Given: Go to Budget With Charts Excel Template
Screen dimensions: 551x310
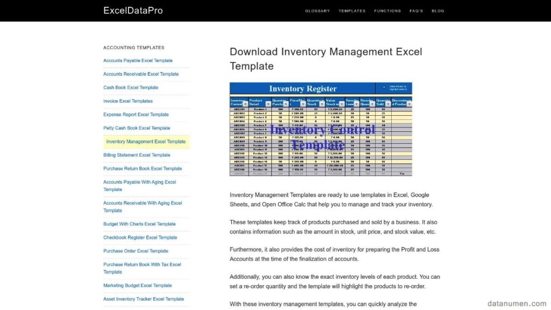Looking at the screenshot, I should pyautogui.click(x=139, y=224).
